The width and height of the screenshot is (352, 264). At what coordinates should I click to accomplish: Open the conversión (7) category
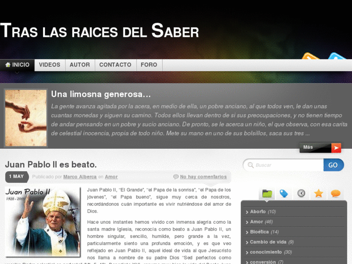tap(266, 262)
